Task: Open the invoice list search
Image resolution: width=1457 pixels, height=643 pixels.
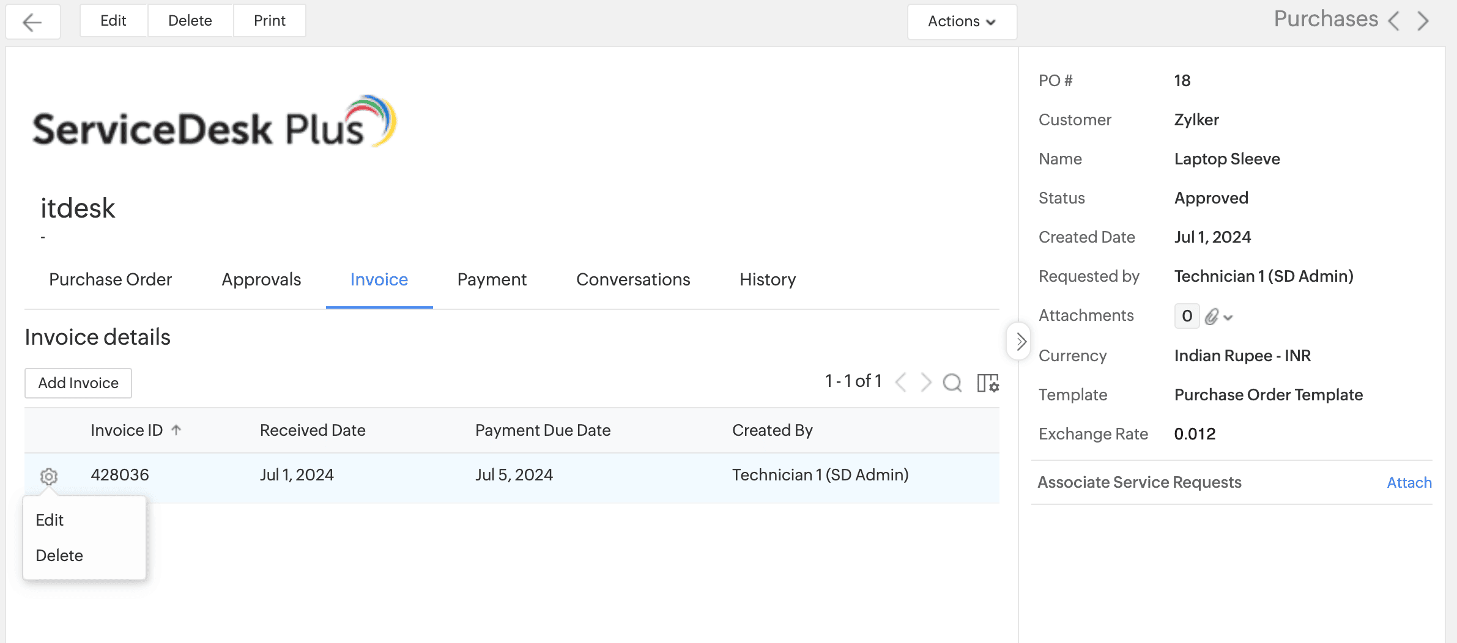Action: [952, 383]
